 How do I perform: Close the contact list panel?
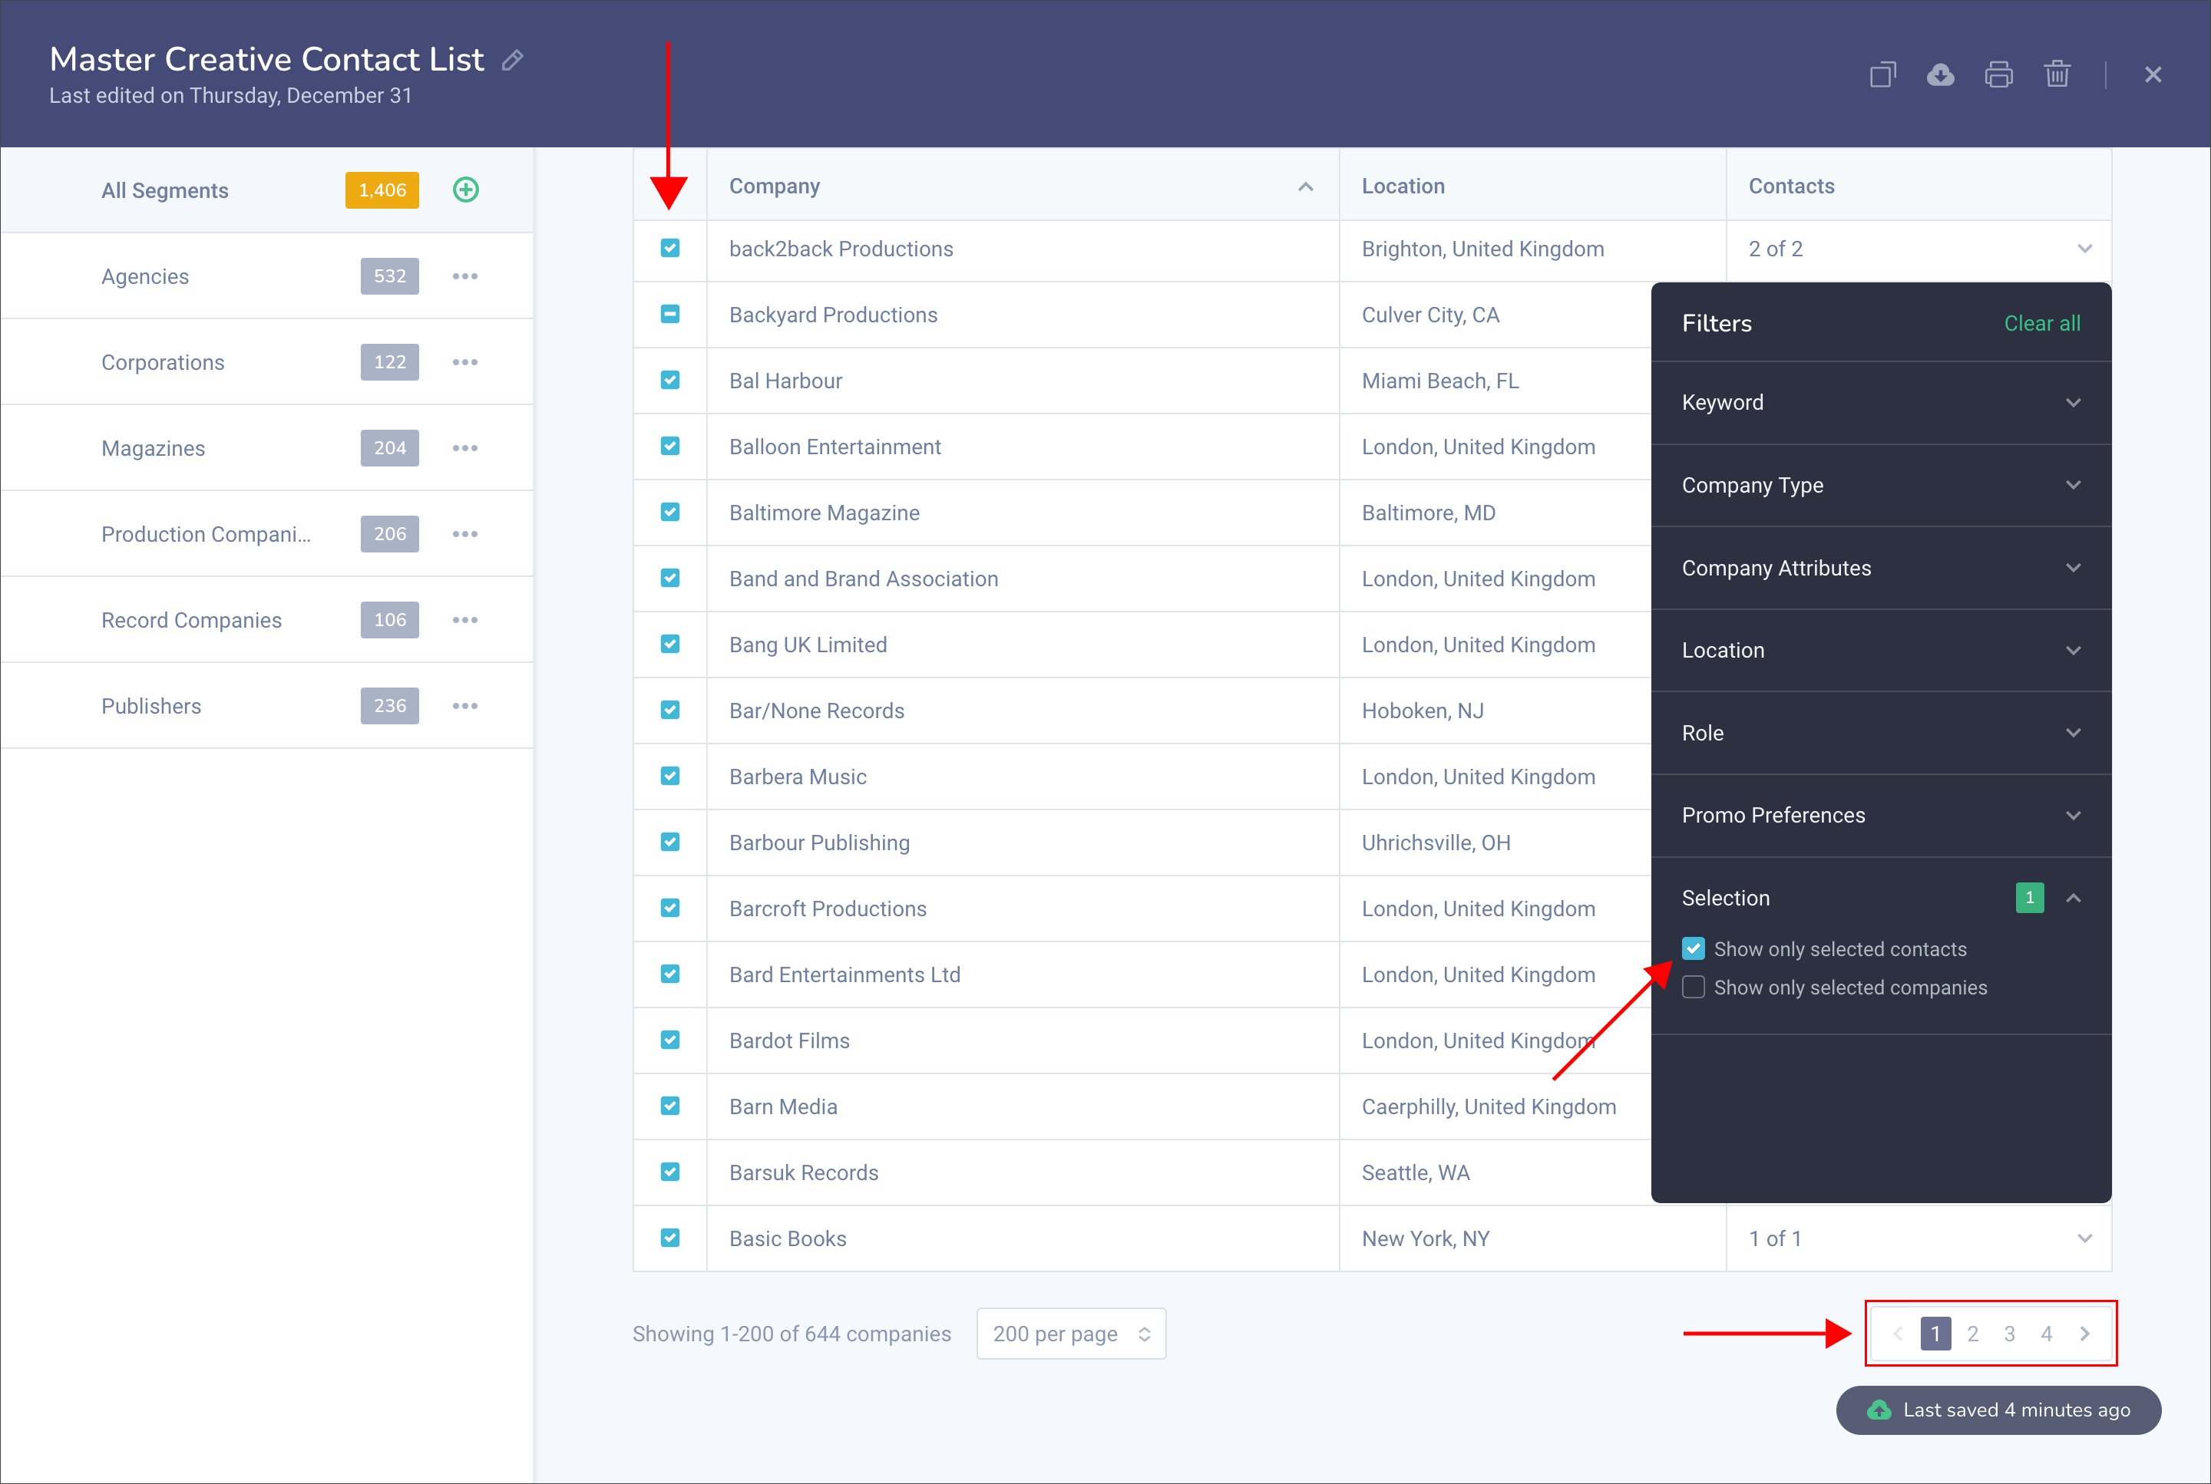(2153, 74)
